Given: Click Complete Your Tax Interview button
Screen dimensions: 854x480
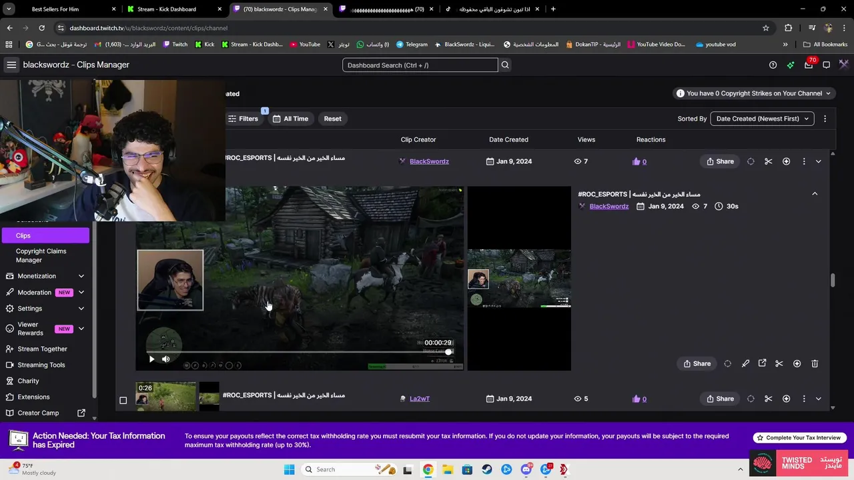Looking at the screenshot, I should click(x=800, y=438).
